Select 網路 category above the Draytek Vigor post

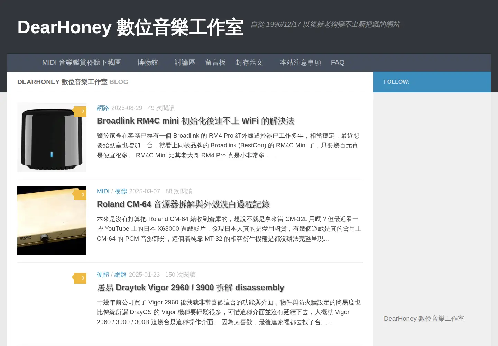[120, 275]
